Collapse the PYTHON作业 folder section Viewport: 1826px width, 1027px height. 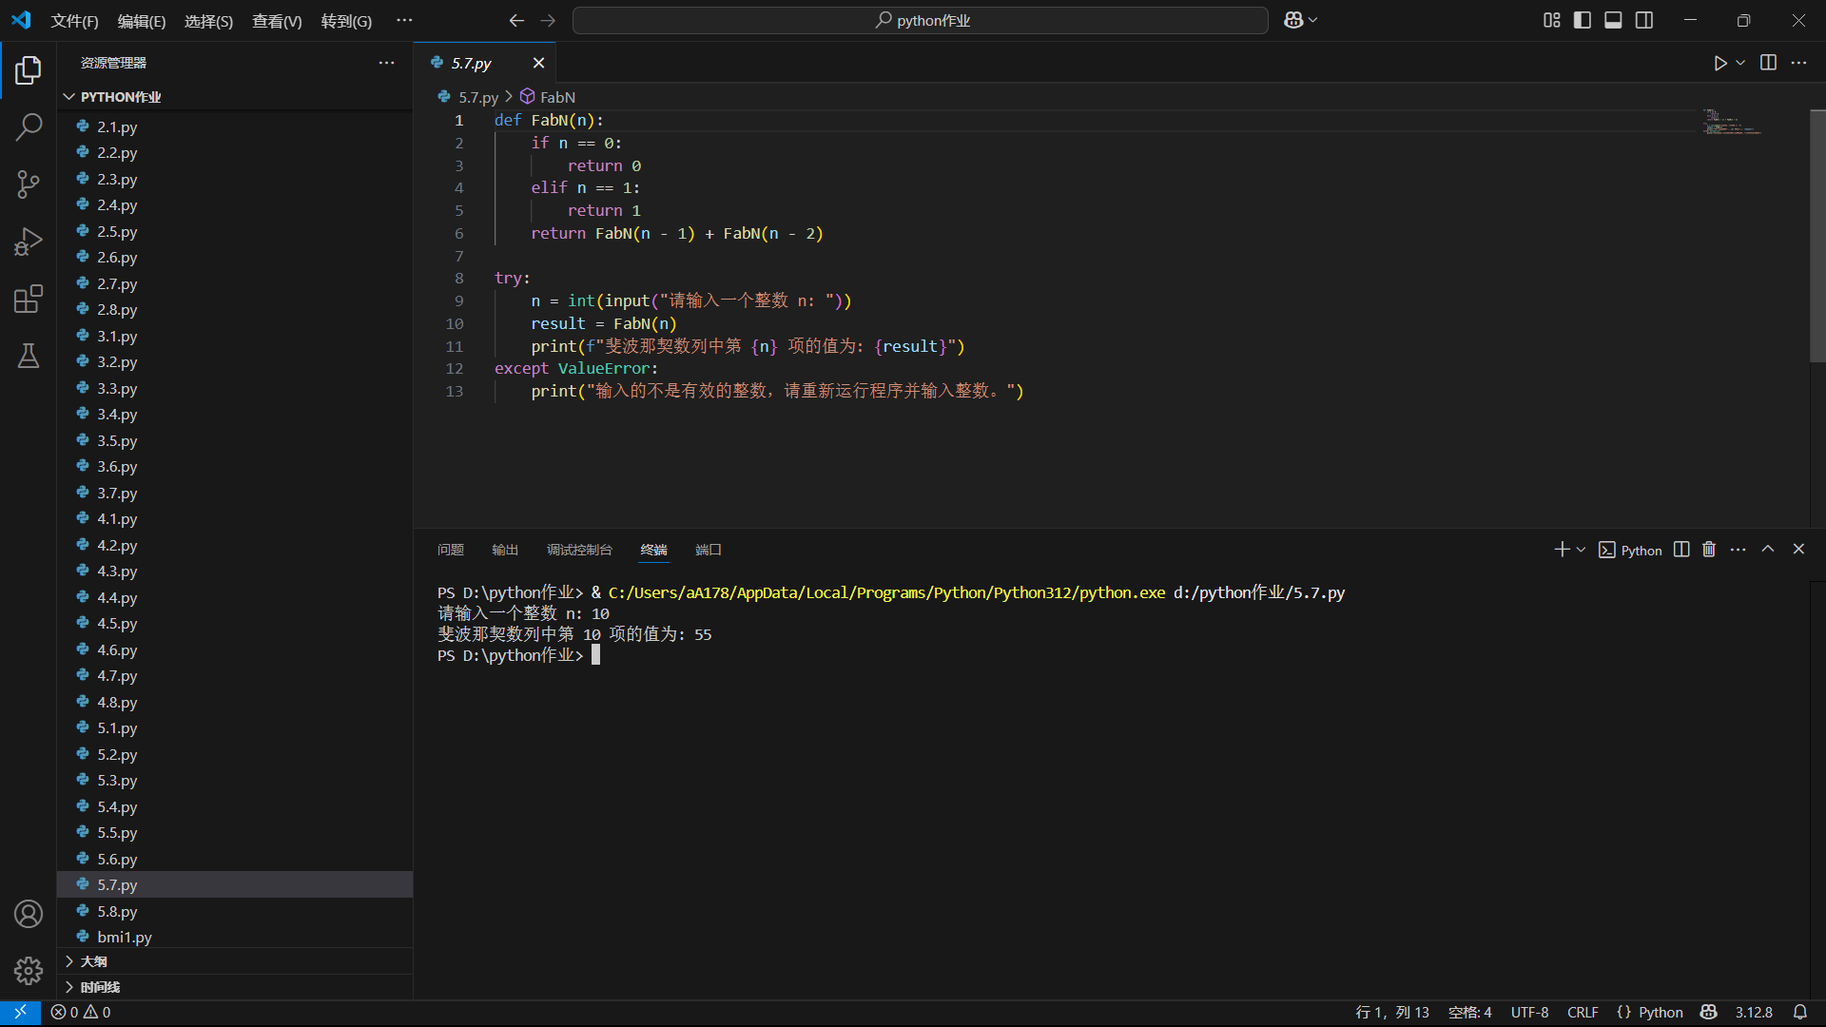point(120,97)
